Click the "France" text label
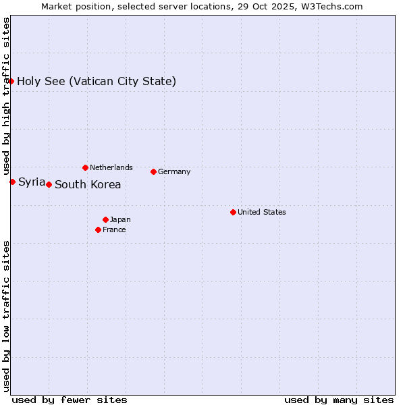The height and width of the screenshot is (405, 405). (114, 230)
